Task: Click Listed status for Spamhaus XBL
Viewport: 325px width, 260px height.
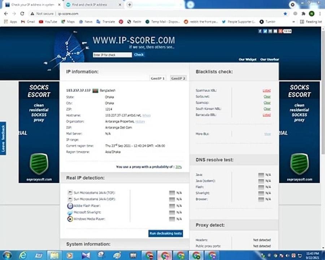Action: (266, 90)
